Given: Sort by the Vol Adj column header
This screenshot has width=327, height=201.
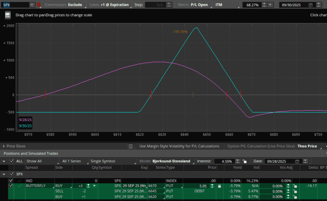Looking at the screenshot, I should point(286,168).
